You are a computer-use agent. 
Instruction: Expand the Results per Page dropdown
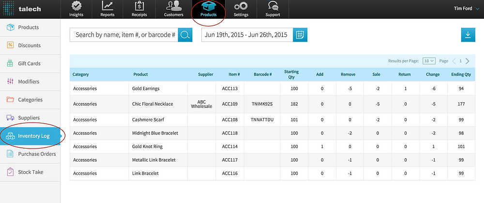[x=429, y=61]
